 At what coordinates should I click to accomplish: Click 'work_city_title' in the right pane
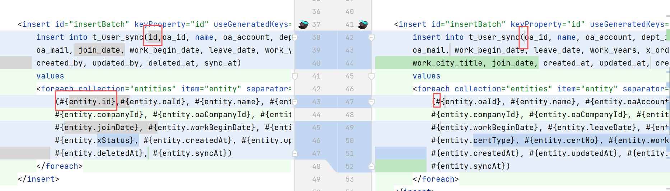[x=447, y=63]
